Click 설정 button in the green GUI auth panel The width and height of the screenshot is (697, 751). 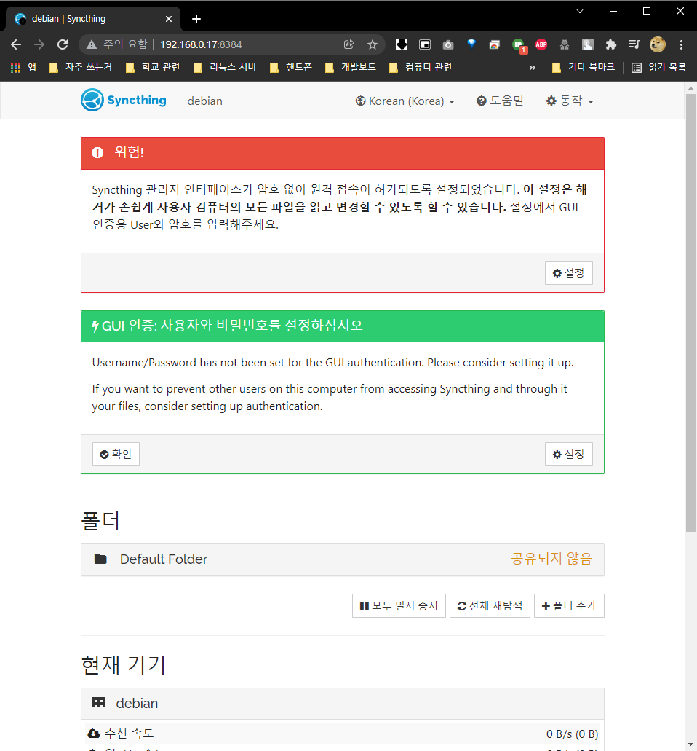(x=569, y=454)
